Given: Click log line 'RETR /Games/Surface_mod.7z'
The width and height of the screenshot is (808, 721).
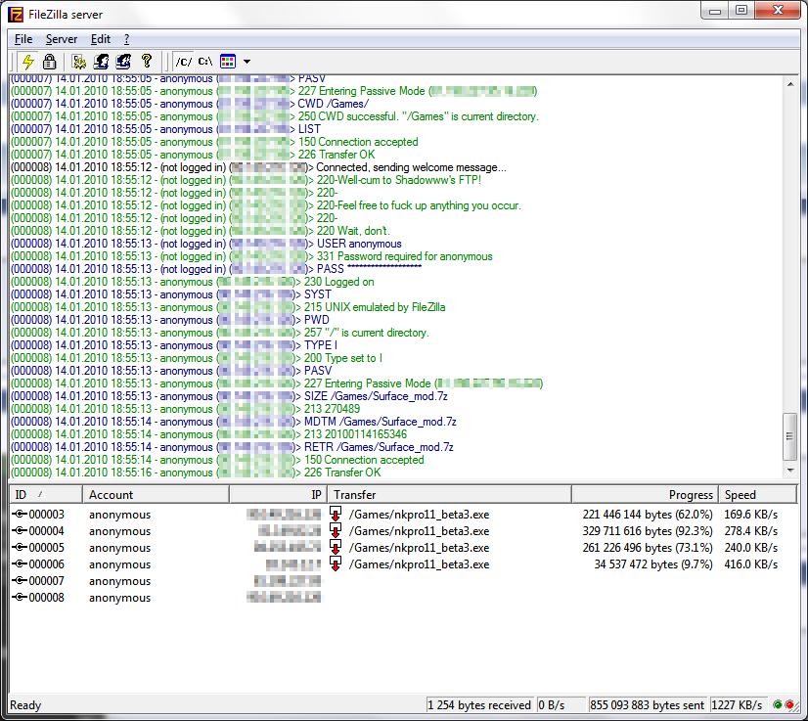Looking at the screenshot, I should point(232,447).
